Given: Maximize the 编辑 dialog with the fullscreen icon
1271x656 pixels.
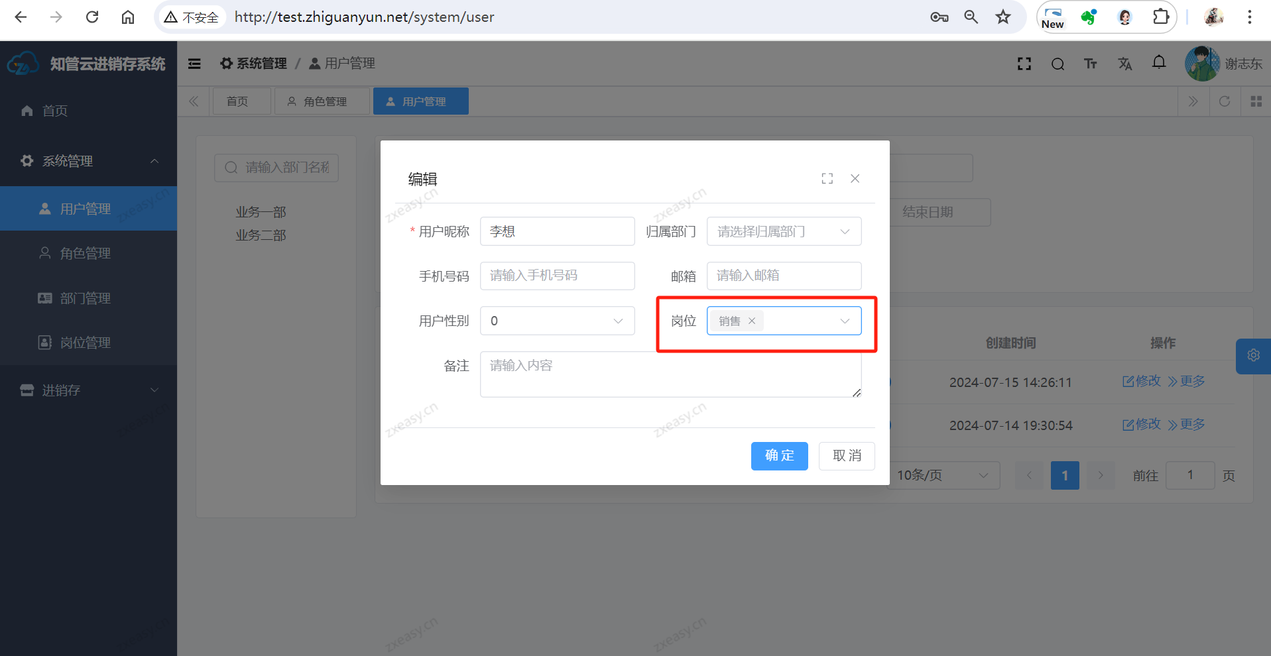Looking at the screenshot, I should 827,179.
